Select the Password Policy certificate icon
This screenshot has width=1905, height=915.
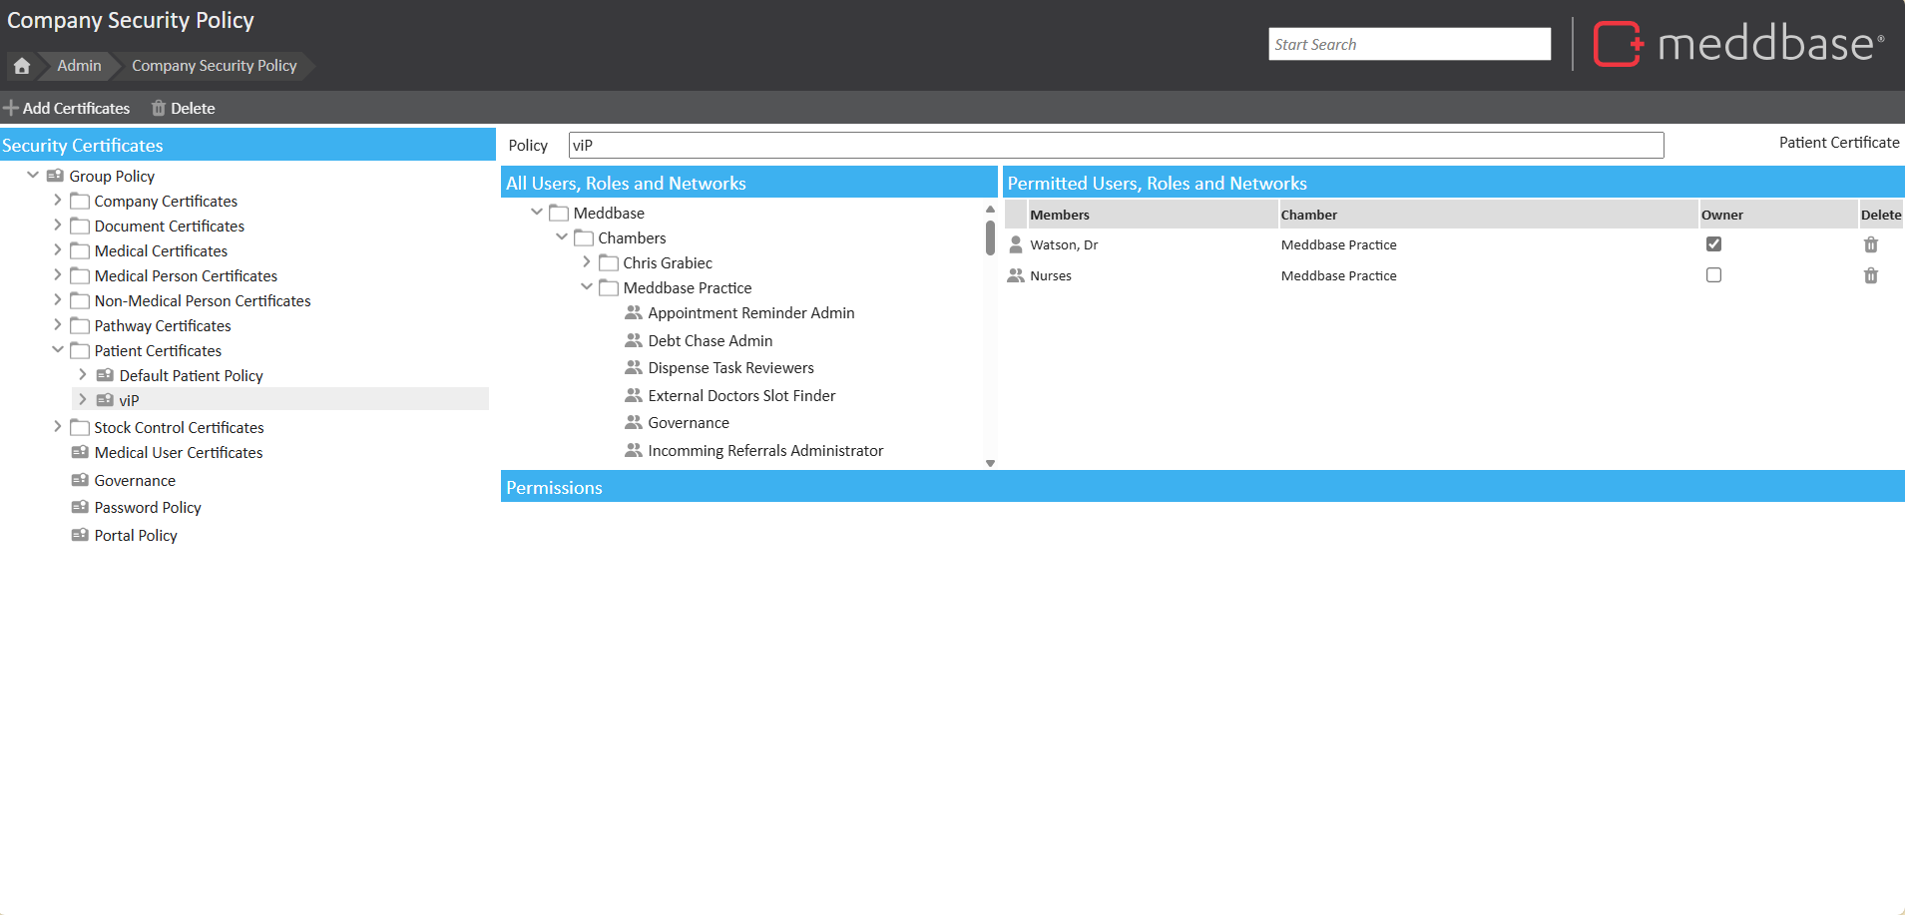80,507
